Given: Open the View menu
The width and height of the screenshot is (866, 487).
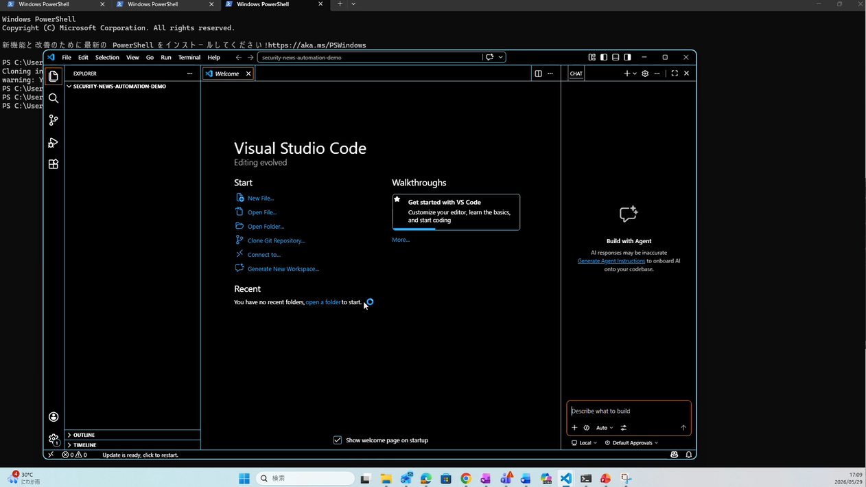Looking at the screenshot, I should click(x=132, y=58).
